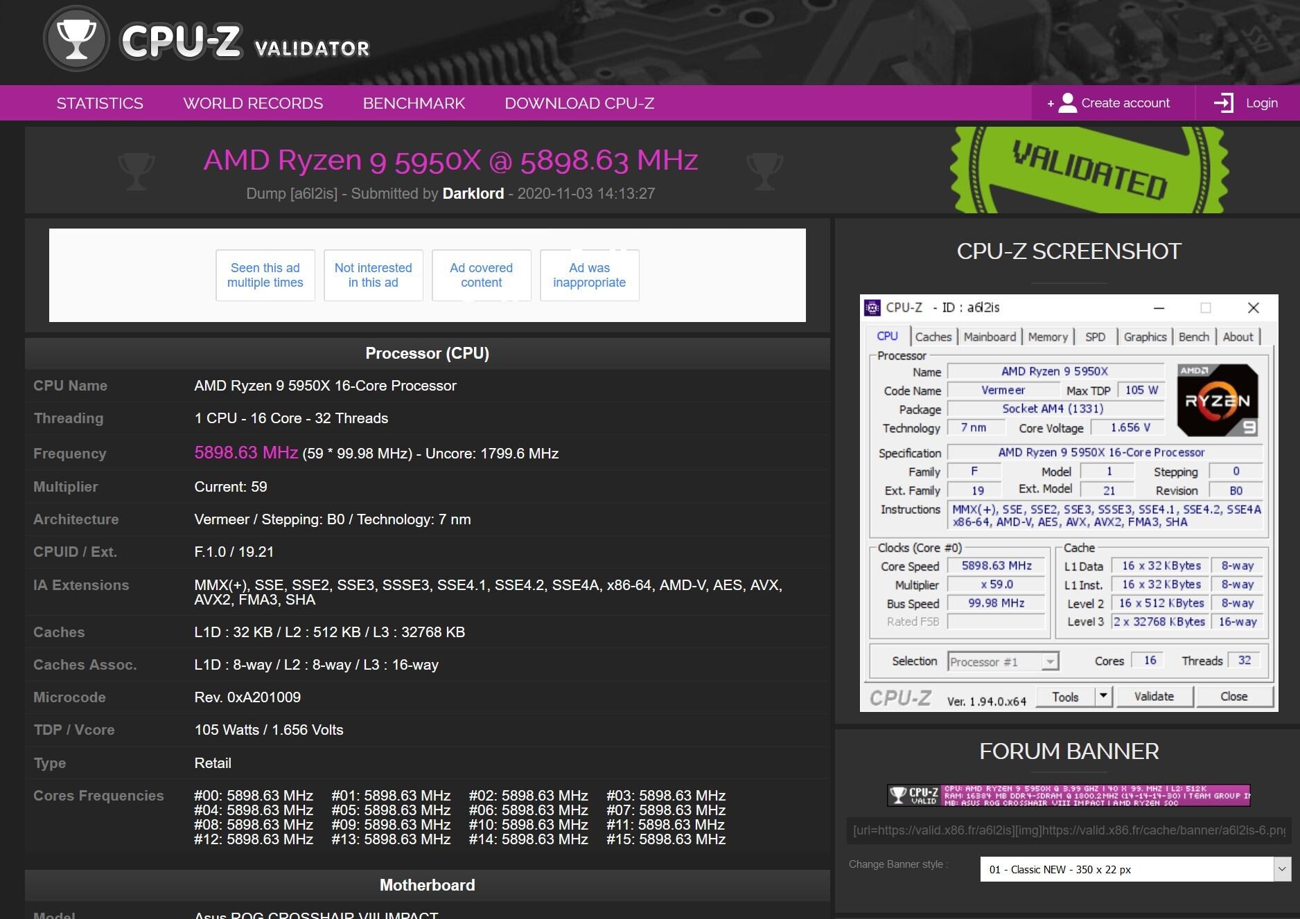Click the Seen this ad multiple times button
The image size is (1300, 919).
click(x=265, y=275)
